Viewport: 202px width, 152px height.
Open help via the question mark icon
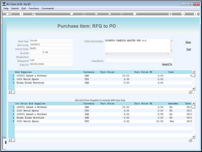21,14
